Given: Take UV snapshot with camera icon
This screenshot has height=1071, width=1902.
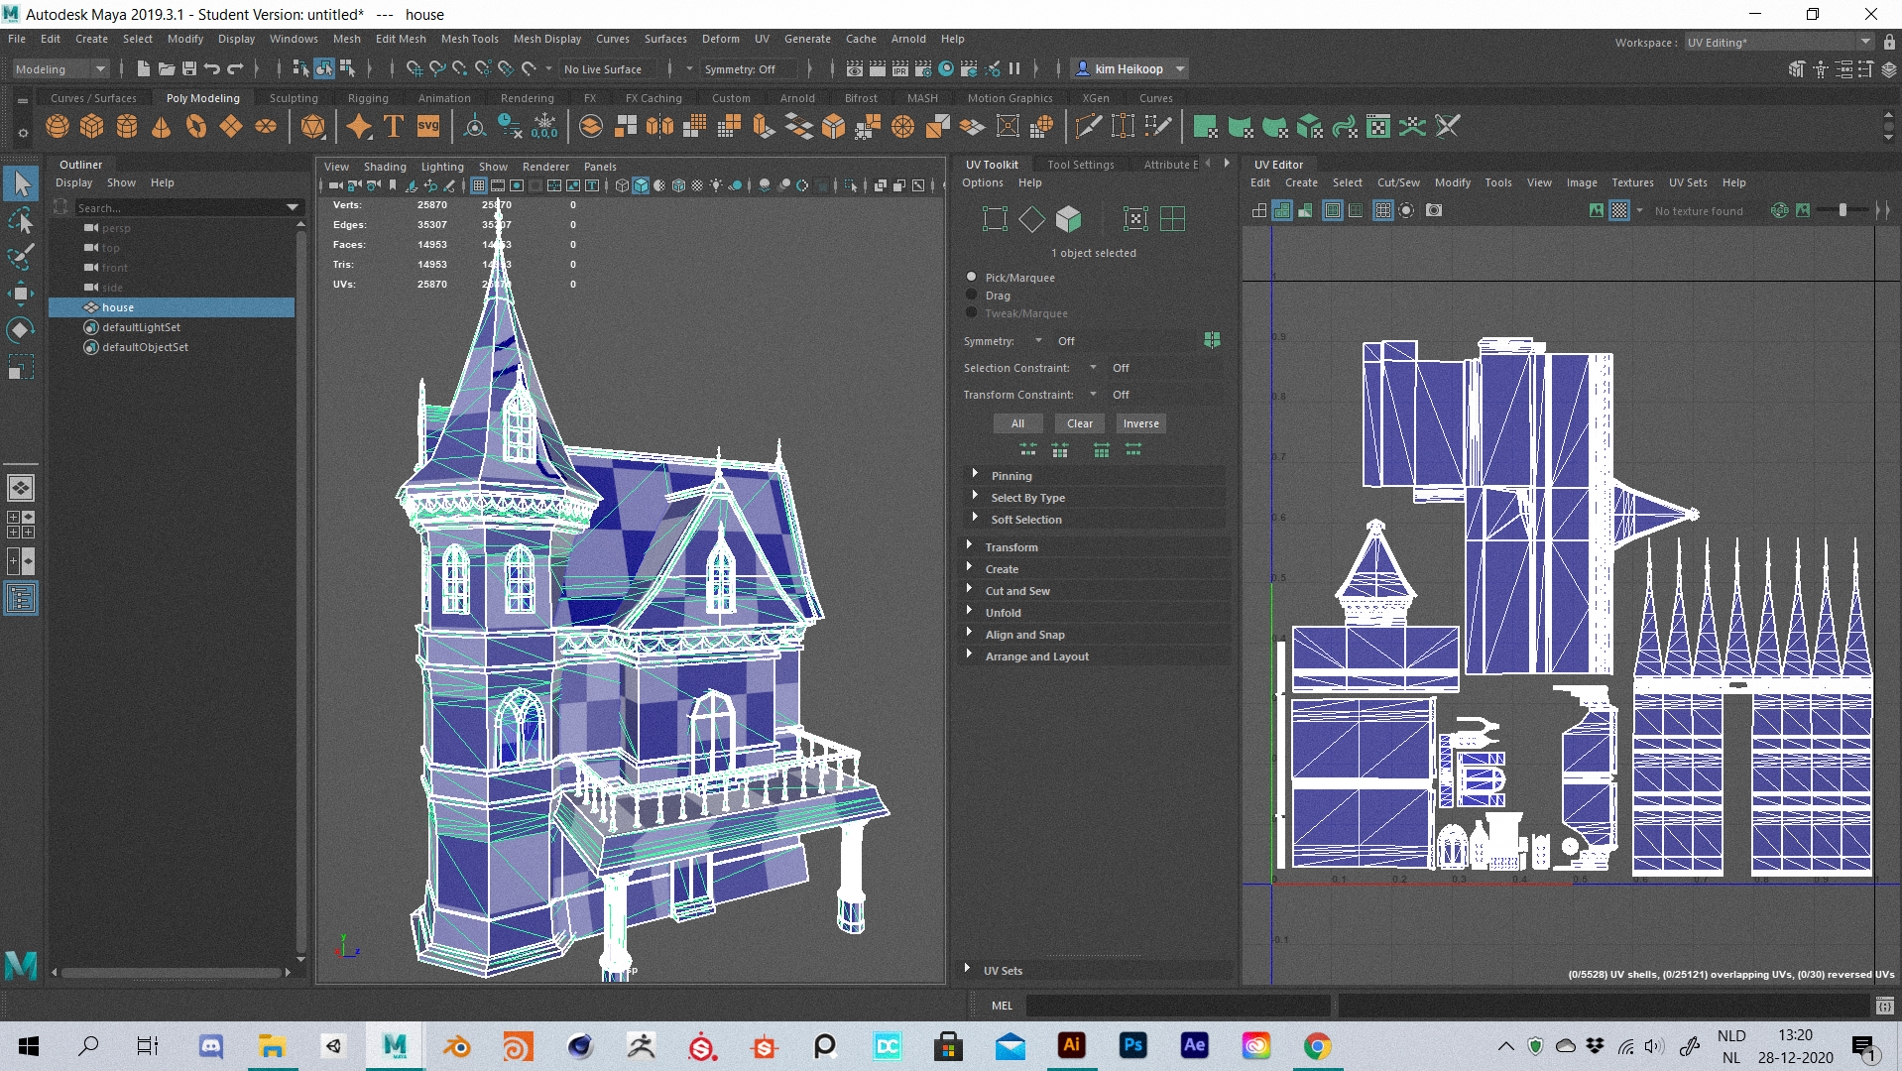Looking at the screenshot, I should pyautogui.click(x=1434, y=210).
